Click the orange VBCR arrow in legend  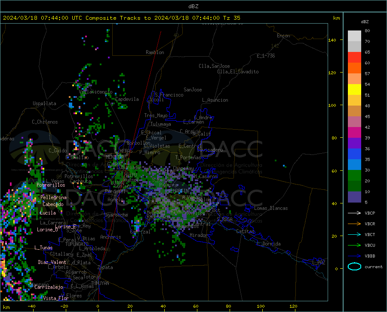point(354,224)
